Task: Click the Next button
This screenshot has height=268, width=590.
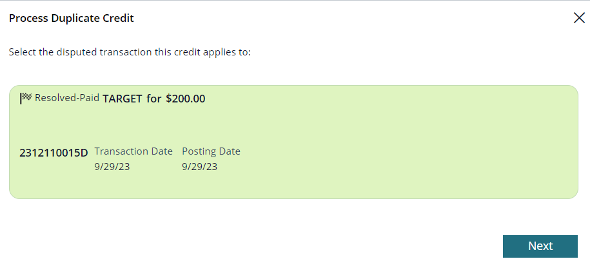Action: click(540, 246)
